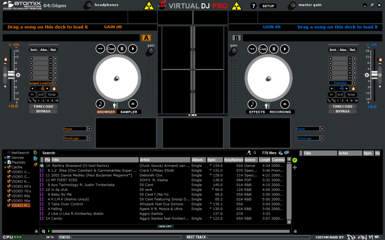Click the green P icon beside the playlist panel
385x240 pixels.
coord(295,160)
